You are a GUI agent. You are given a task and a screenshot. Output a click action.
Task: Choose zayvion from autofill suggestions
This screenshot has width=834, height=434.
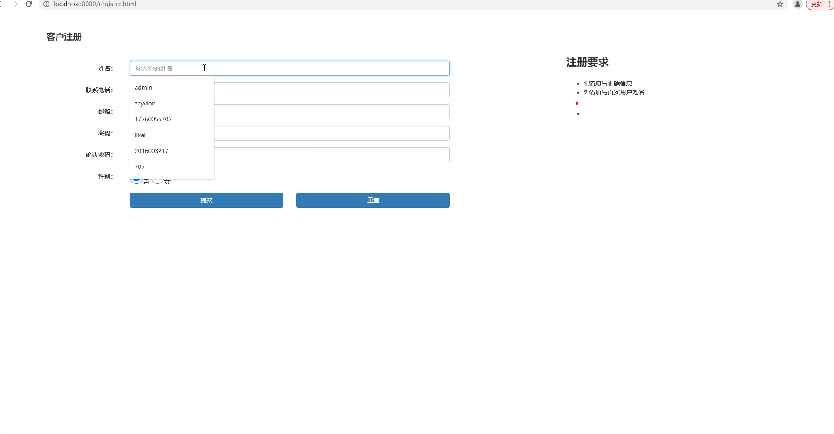coord(172,103)
